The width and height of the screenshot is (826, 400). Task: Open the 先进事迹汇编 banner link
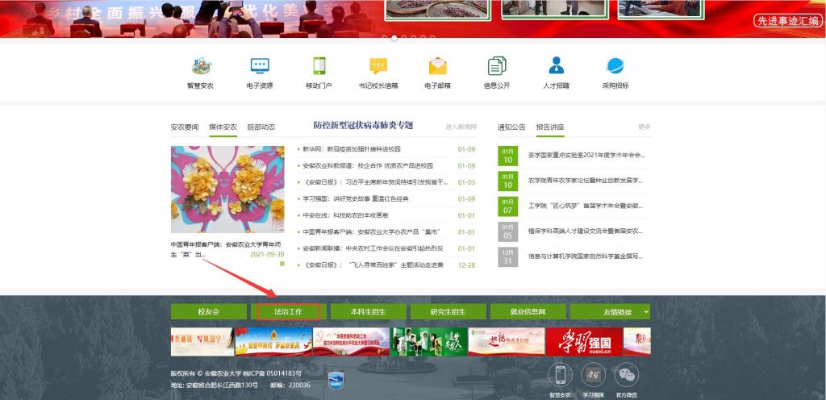pyautogui.click(x=787, y=21)
